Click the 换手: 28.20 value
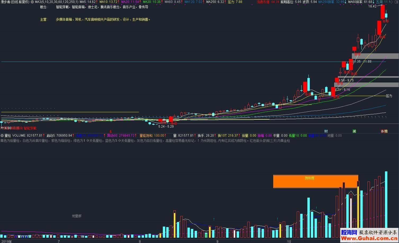399x243 pixels. point(206,136)
